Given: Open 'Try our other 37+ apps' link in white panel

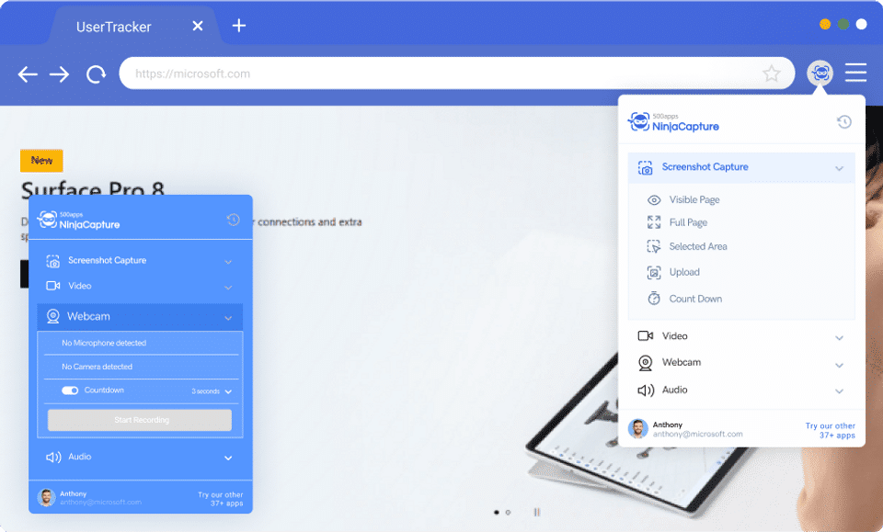Looking at the screenshot, I should (831, 431).
